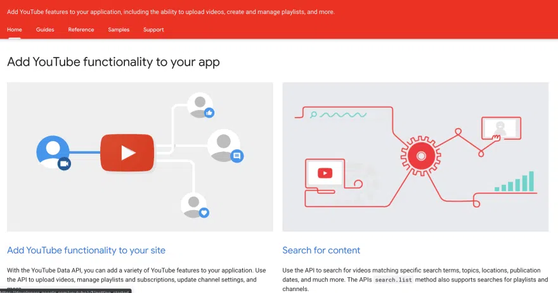Click the video frame with person graphic
This screenshot has height=293, width=558.
[501, 128]
